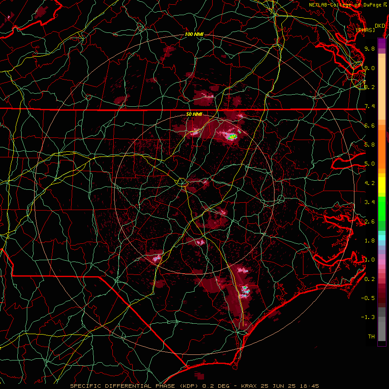Pick the pink segment of the color bar
Screen dimensions: 389x389
pos(382,262)
